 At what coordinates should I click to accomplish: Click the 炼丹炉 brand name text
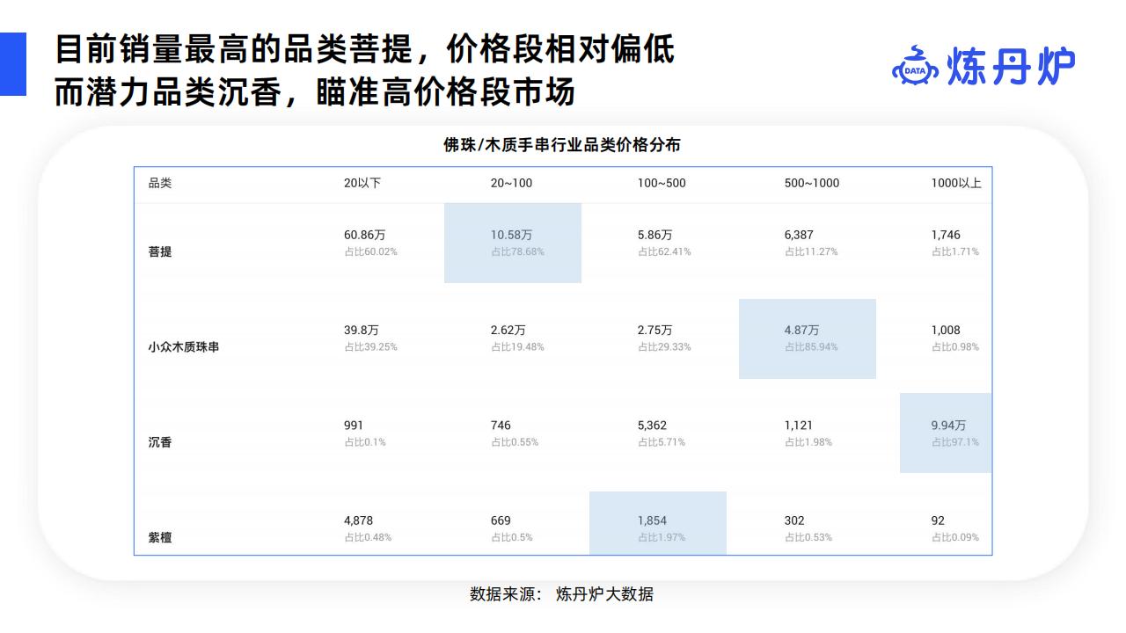click(1012, 67)
